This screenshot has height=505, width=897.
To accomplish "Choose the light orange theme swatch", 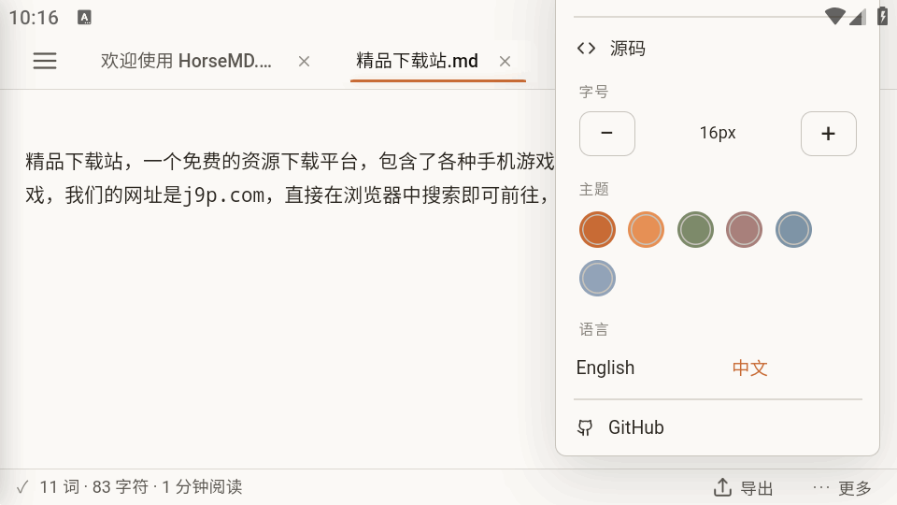I will pos(647,230).
